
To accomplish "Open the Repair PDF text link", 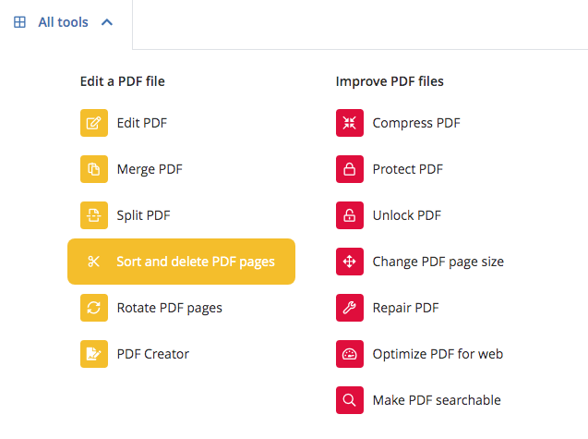I will 405,308.
